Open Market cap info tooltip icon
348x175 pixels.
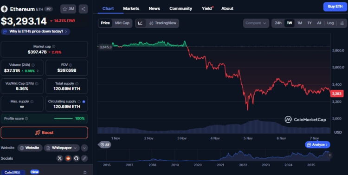point(53,46)
